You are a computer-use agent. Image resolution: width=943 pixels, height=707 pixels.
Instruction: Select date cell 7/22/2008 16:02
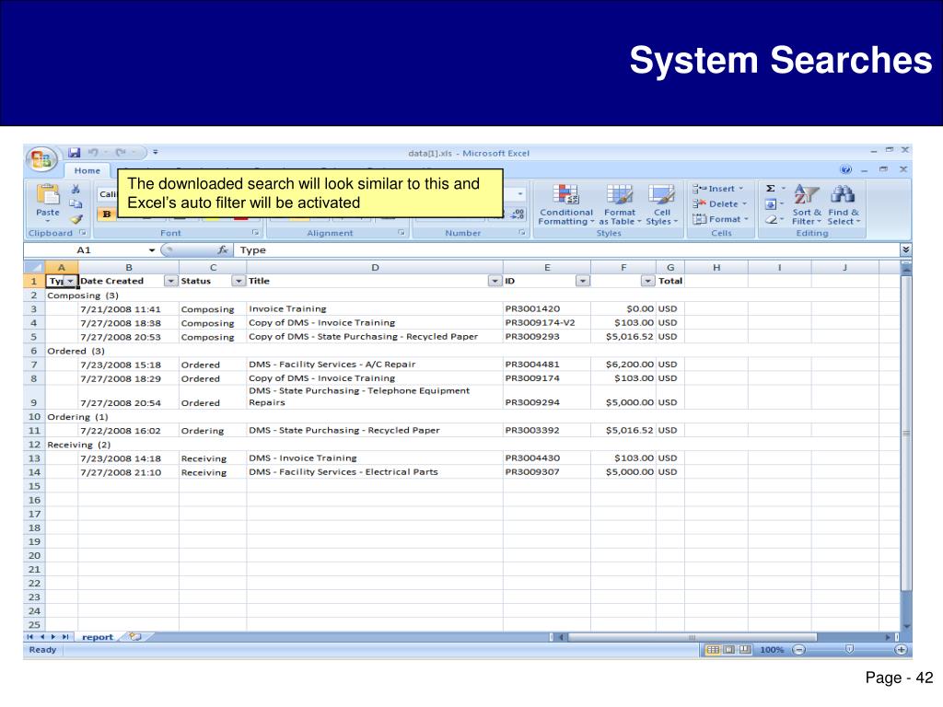point(128,431)
